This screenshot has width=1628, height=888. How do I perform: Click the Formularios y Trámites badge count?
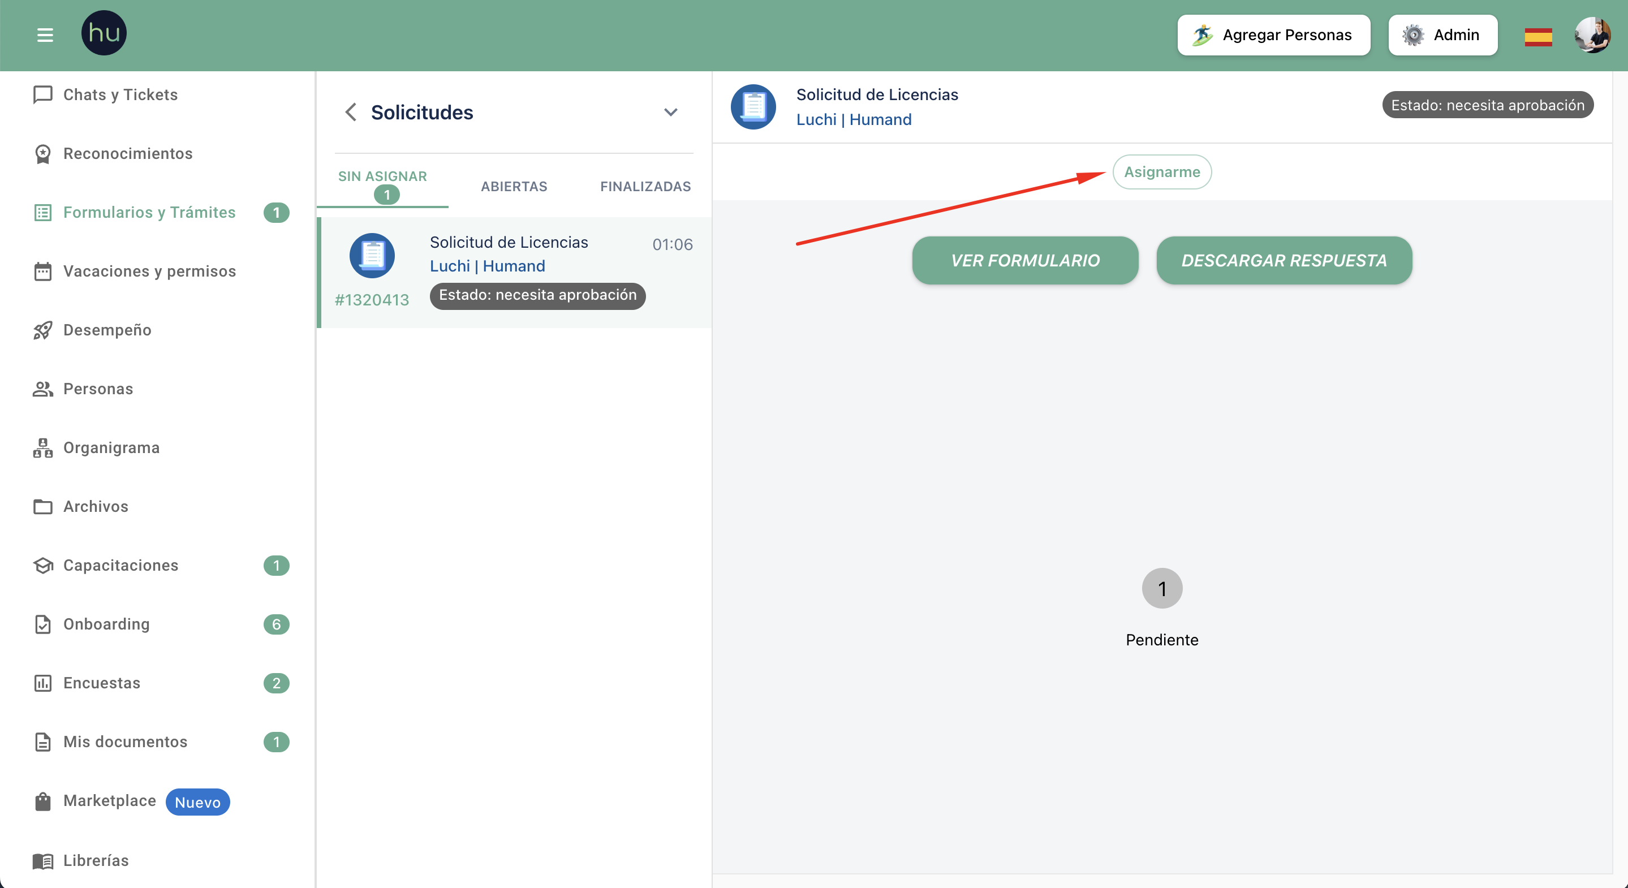(x=275, y=212)
